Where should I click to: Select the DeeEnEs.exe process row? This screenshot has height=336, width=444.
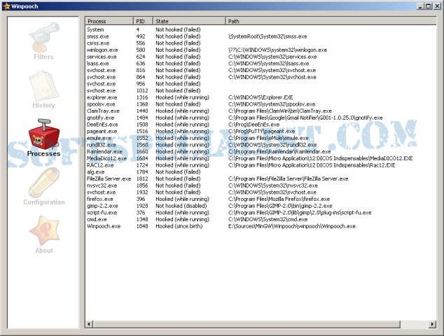[261, 125]
